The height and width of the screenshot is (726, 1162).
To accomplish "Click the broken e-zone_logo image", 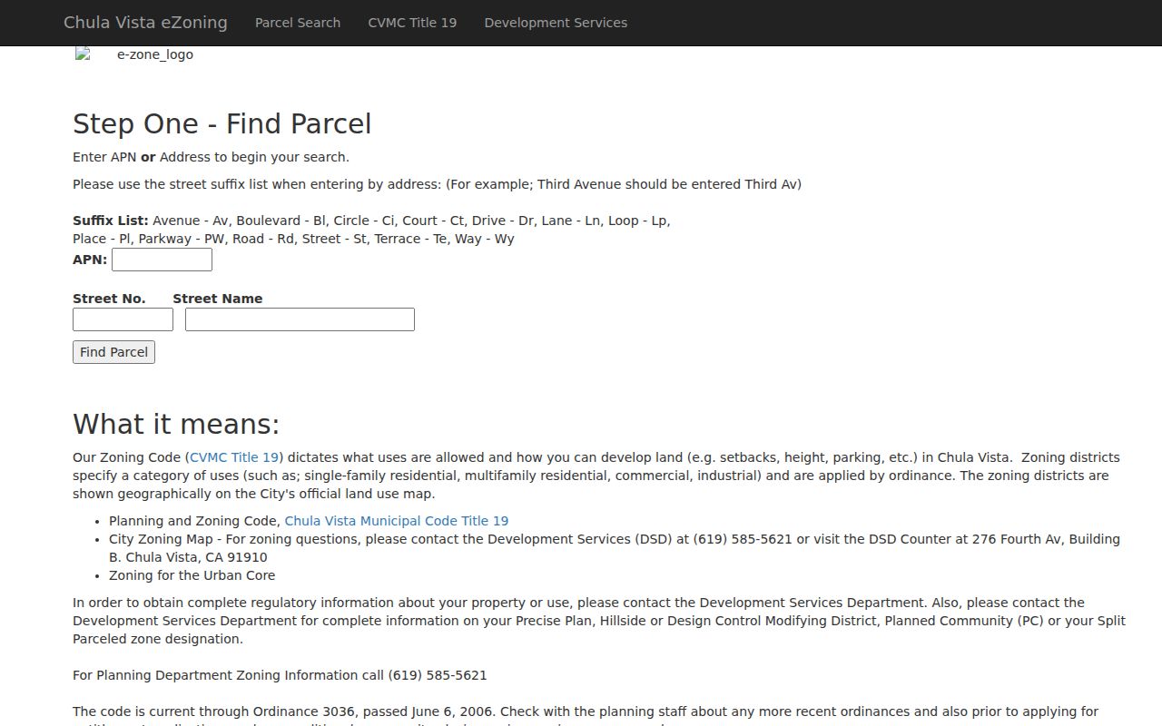I will click(133, 54).
